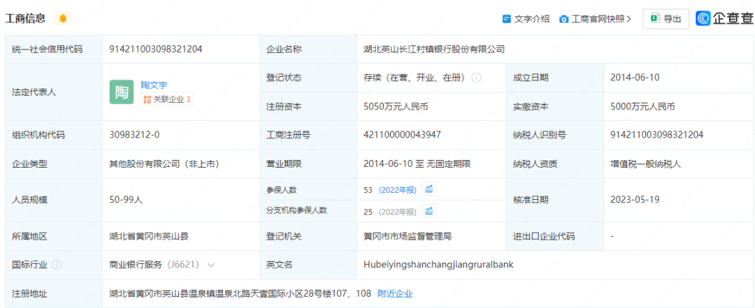
Task: Select 其他股份有限公司（非上市）text
Action: 165,164
